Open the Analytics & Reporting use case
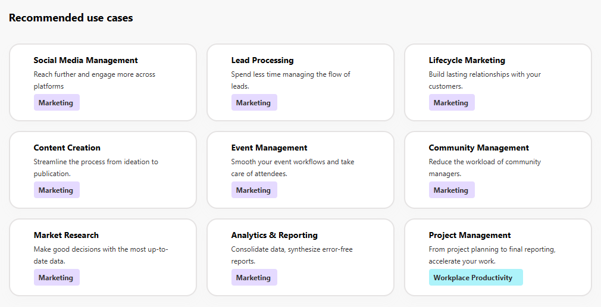This screenshot has height=307, width=601. (x=274, y=235)
